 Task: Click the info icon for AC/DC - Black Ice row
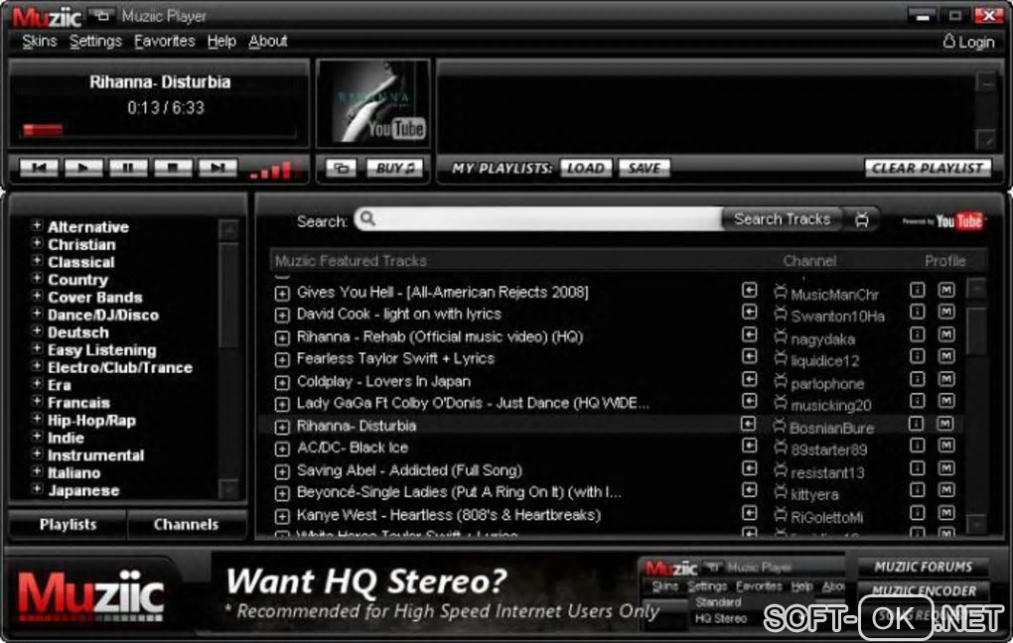(x=917, y=446)
